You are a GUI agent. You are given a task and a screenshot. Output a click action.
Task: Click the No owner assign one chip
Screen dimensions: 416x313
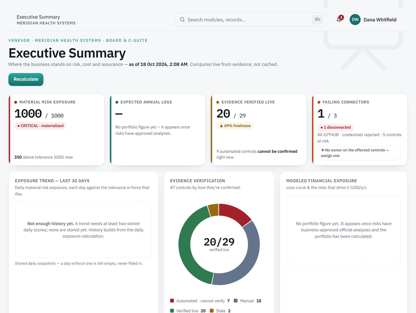pyautogui.click(x=360, y=153)
